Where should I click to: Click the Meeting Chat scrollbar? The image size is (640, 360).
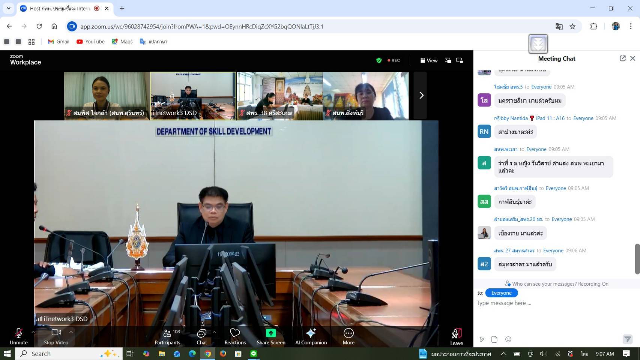(x=637, y=259)
